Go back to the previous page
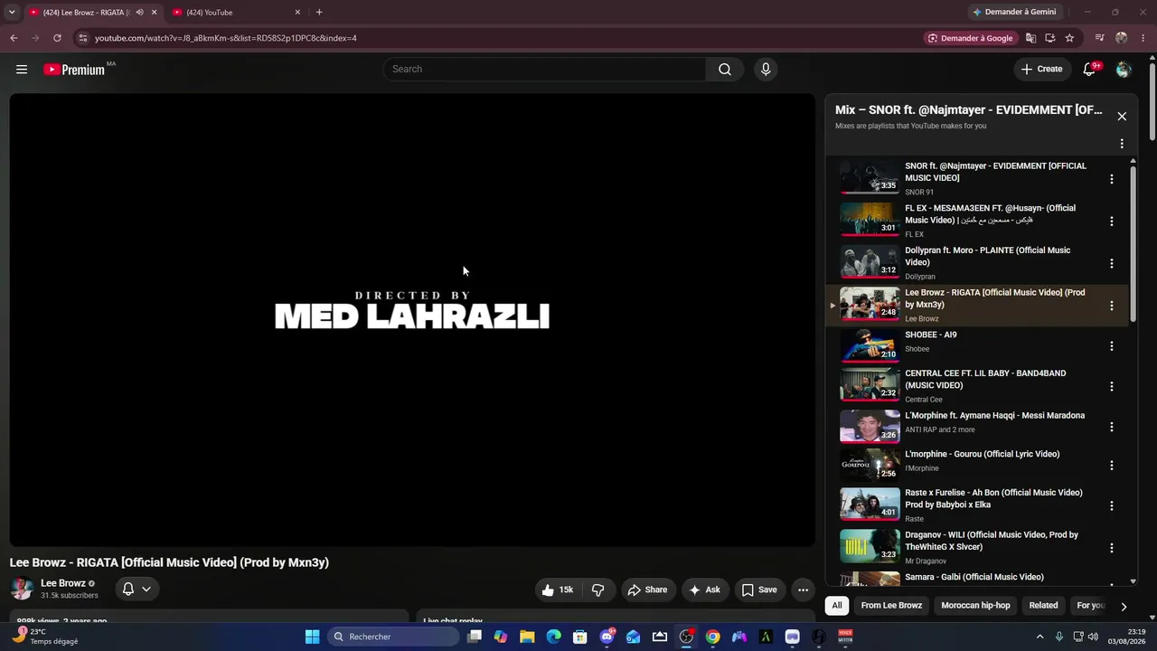This screenshot has height=651, width=1157. point(14,38)
